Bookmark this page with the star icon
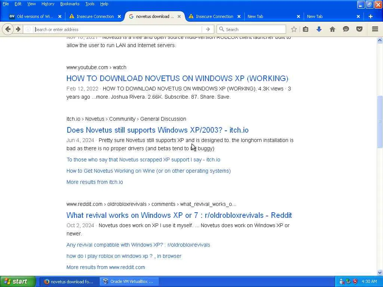Viewport: 383px width, 287px height. click(x=294, y=29)
